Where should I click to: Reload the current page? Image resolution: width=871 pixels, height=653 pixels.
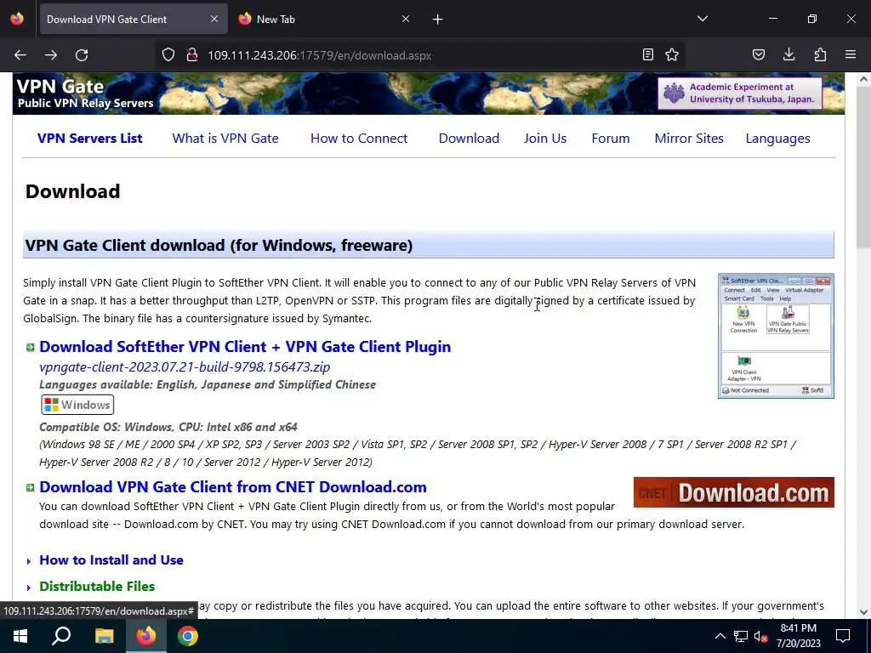(82, 55)
